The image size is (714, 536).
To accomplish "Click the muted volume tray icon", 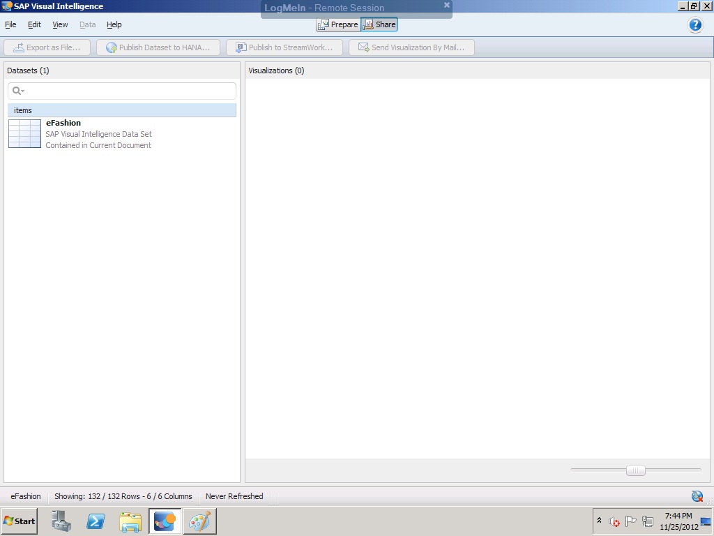I will [x=614, y=521].
